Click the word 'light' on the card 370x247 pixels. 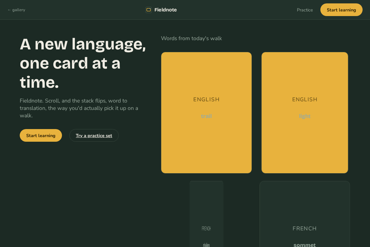(305, 116)
